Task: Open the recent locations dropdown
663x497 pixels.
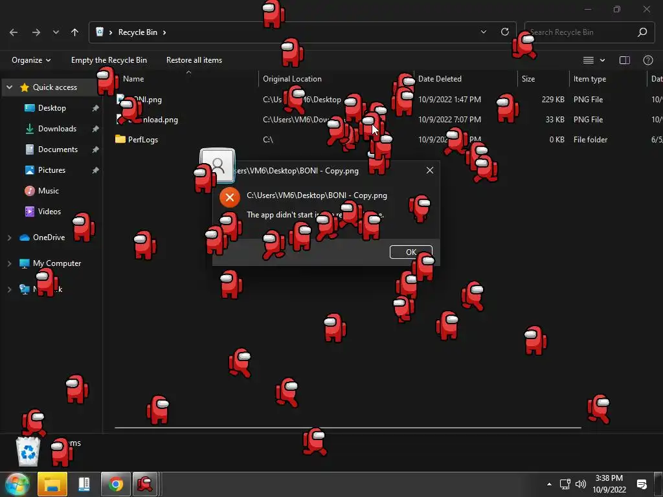Action: (56, 32)
